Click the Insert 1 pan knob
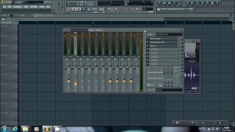This screenshot has height=132, width=235. [74, 58]
